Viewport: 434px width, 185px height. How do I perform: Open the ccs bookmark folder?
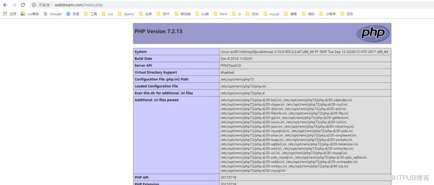(107, 14)
